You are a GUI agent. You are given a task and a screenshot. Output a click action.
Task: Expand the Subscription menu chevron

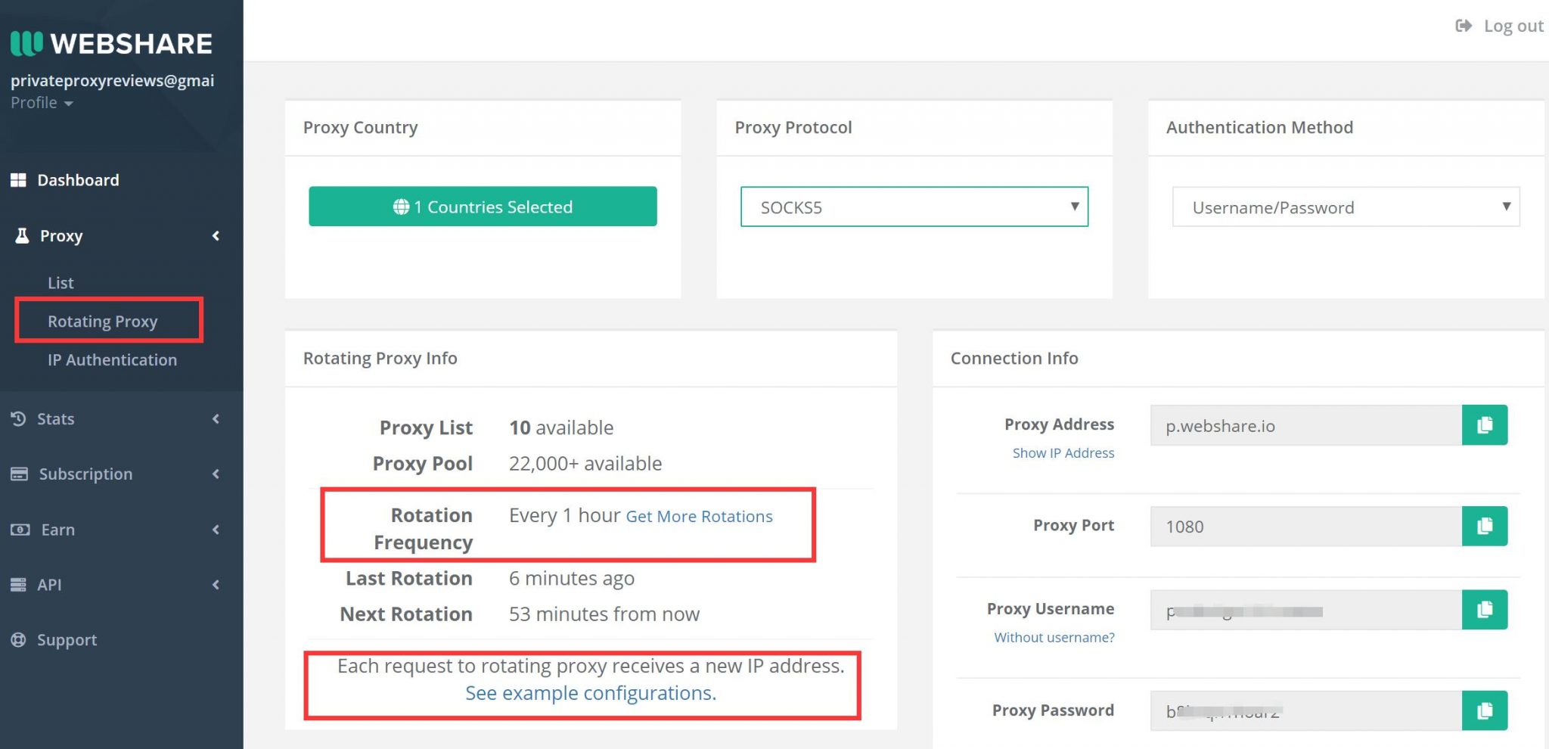point(216,474)
